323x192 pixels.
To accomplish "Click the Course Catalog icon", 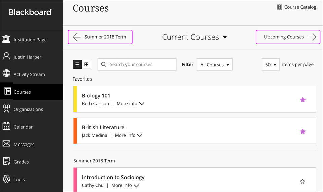I will (x=279, y=7).
